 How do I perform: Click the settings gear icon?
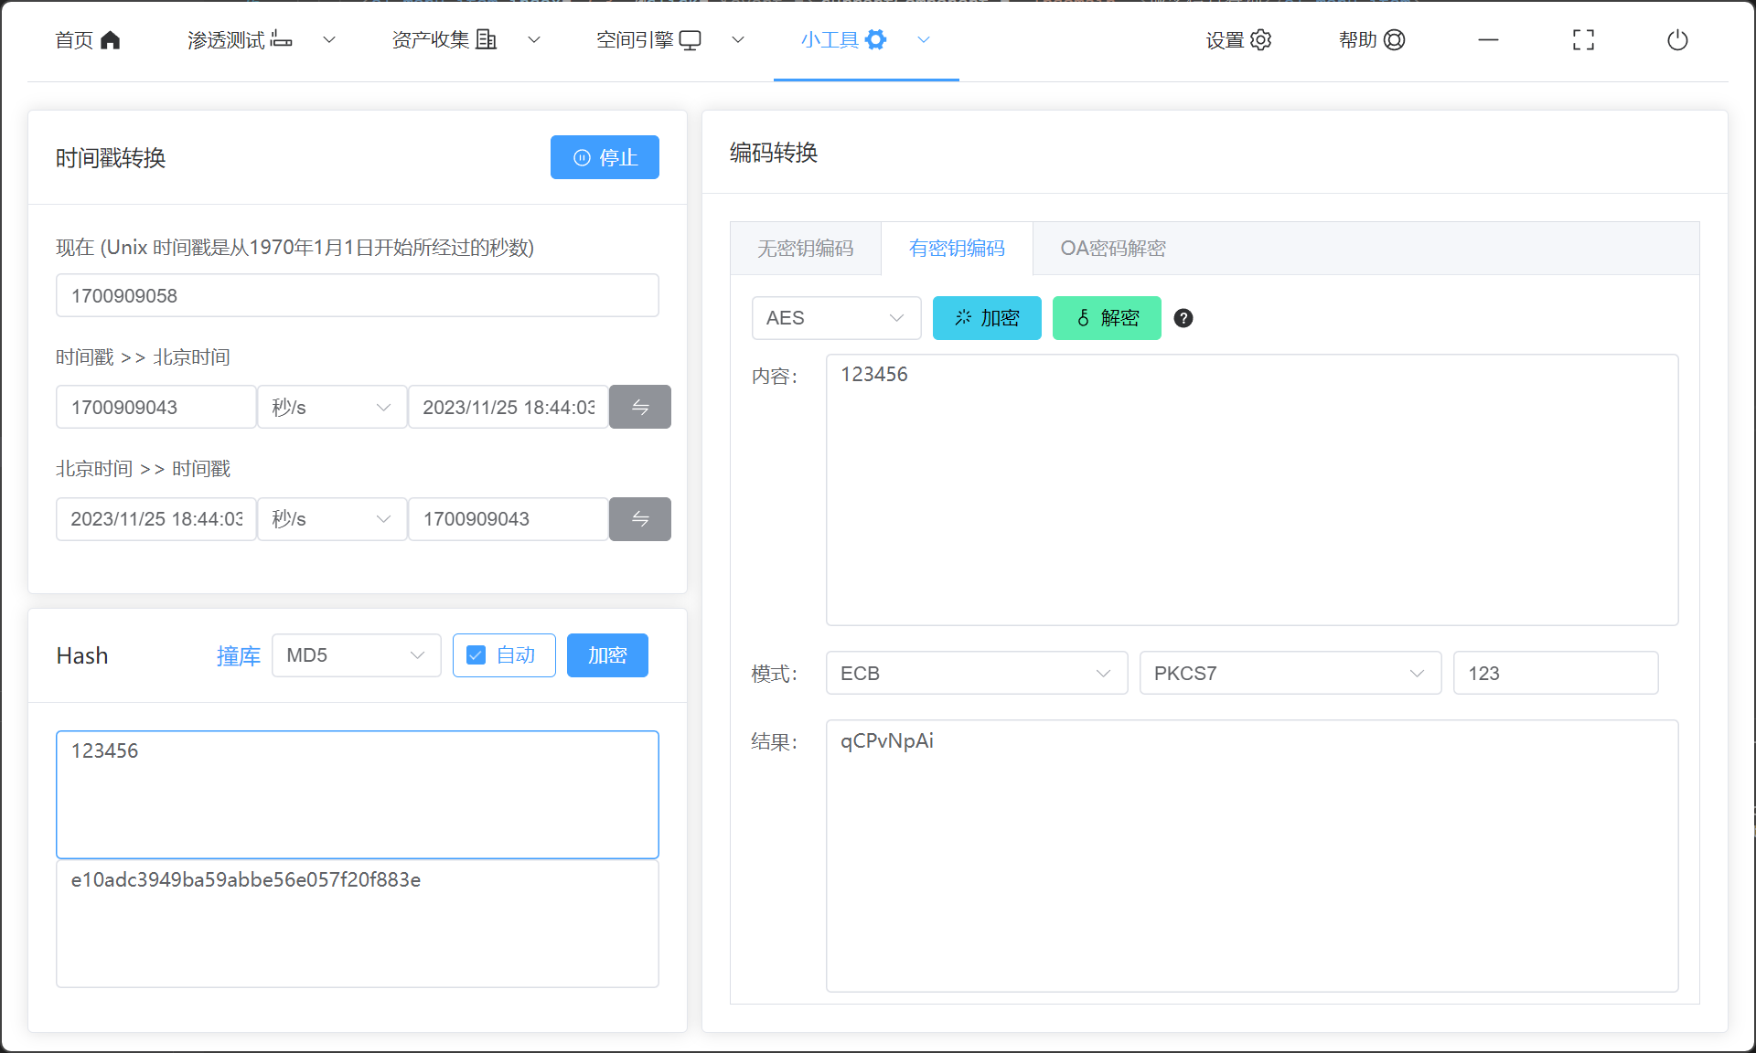point(1261,40)
